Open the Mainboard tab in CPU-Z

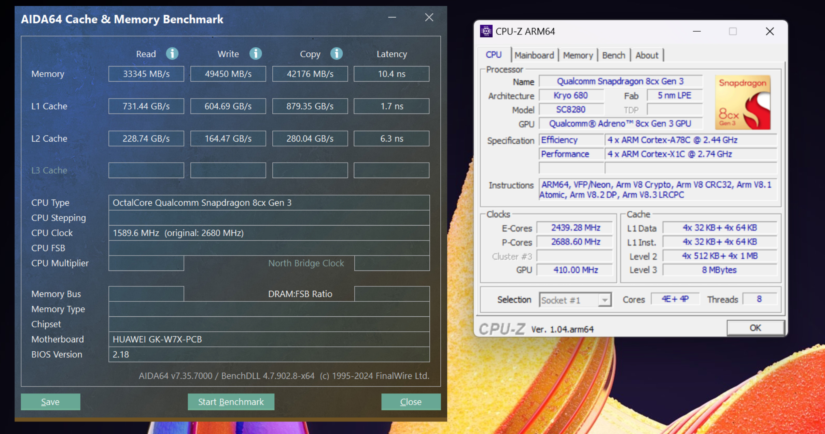pyautogui.click(x=534, y=55)
